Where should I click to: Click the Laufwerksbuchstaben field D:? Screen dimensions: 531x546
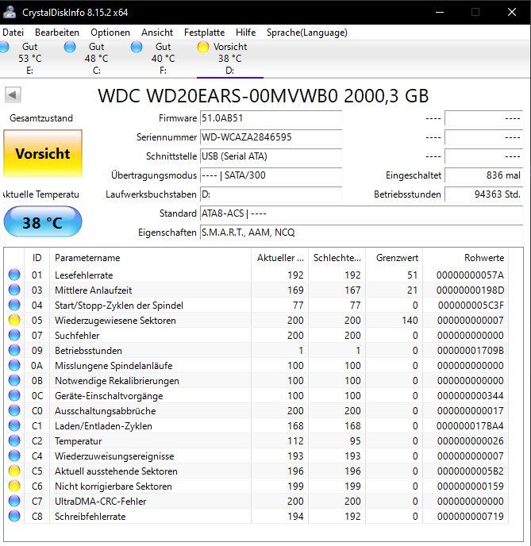[x=271, y=194]
